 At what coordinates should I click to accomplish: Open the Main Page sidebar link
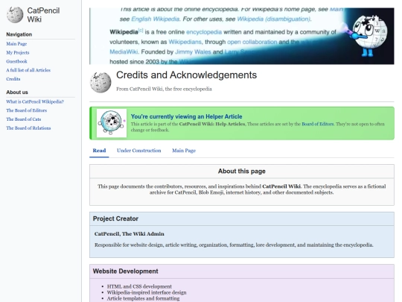pyautogui.click(x=16, y=44)
